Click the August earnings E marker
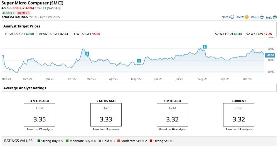 pyautogui.click(x=205, y=47)
